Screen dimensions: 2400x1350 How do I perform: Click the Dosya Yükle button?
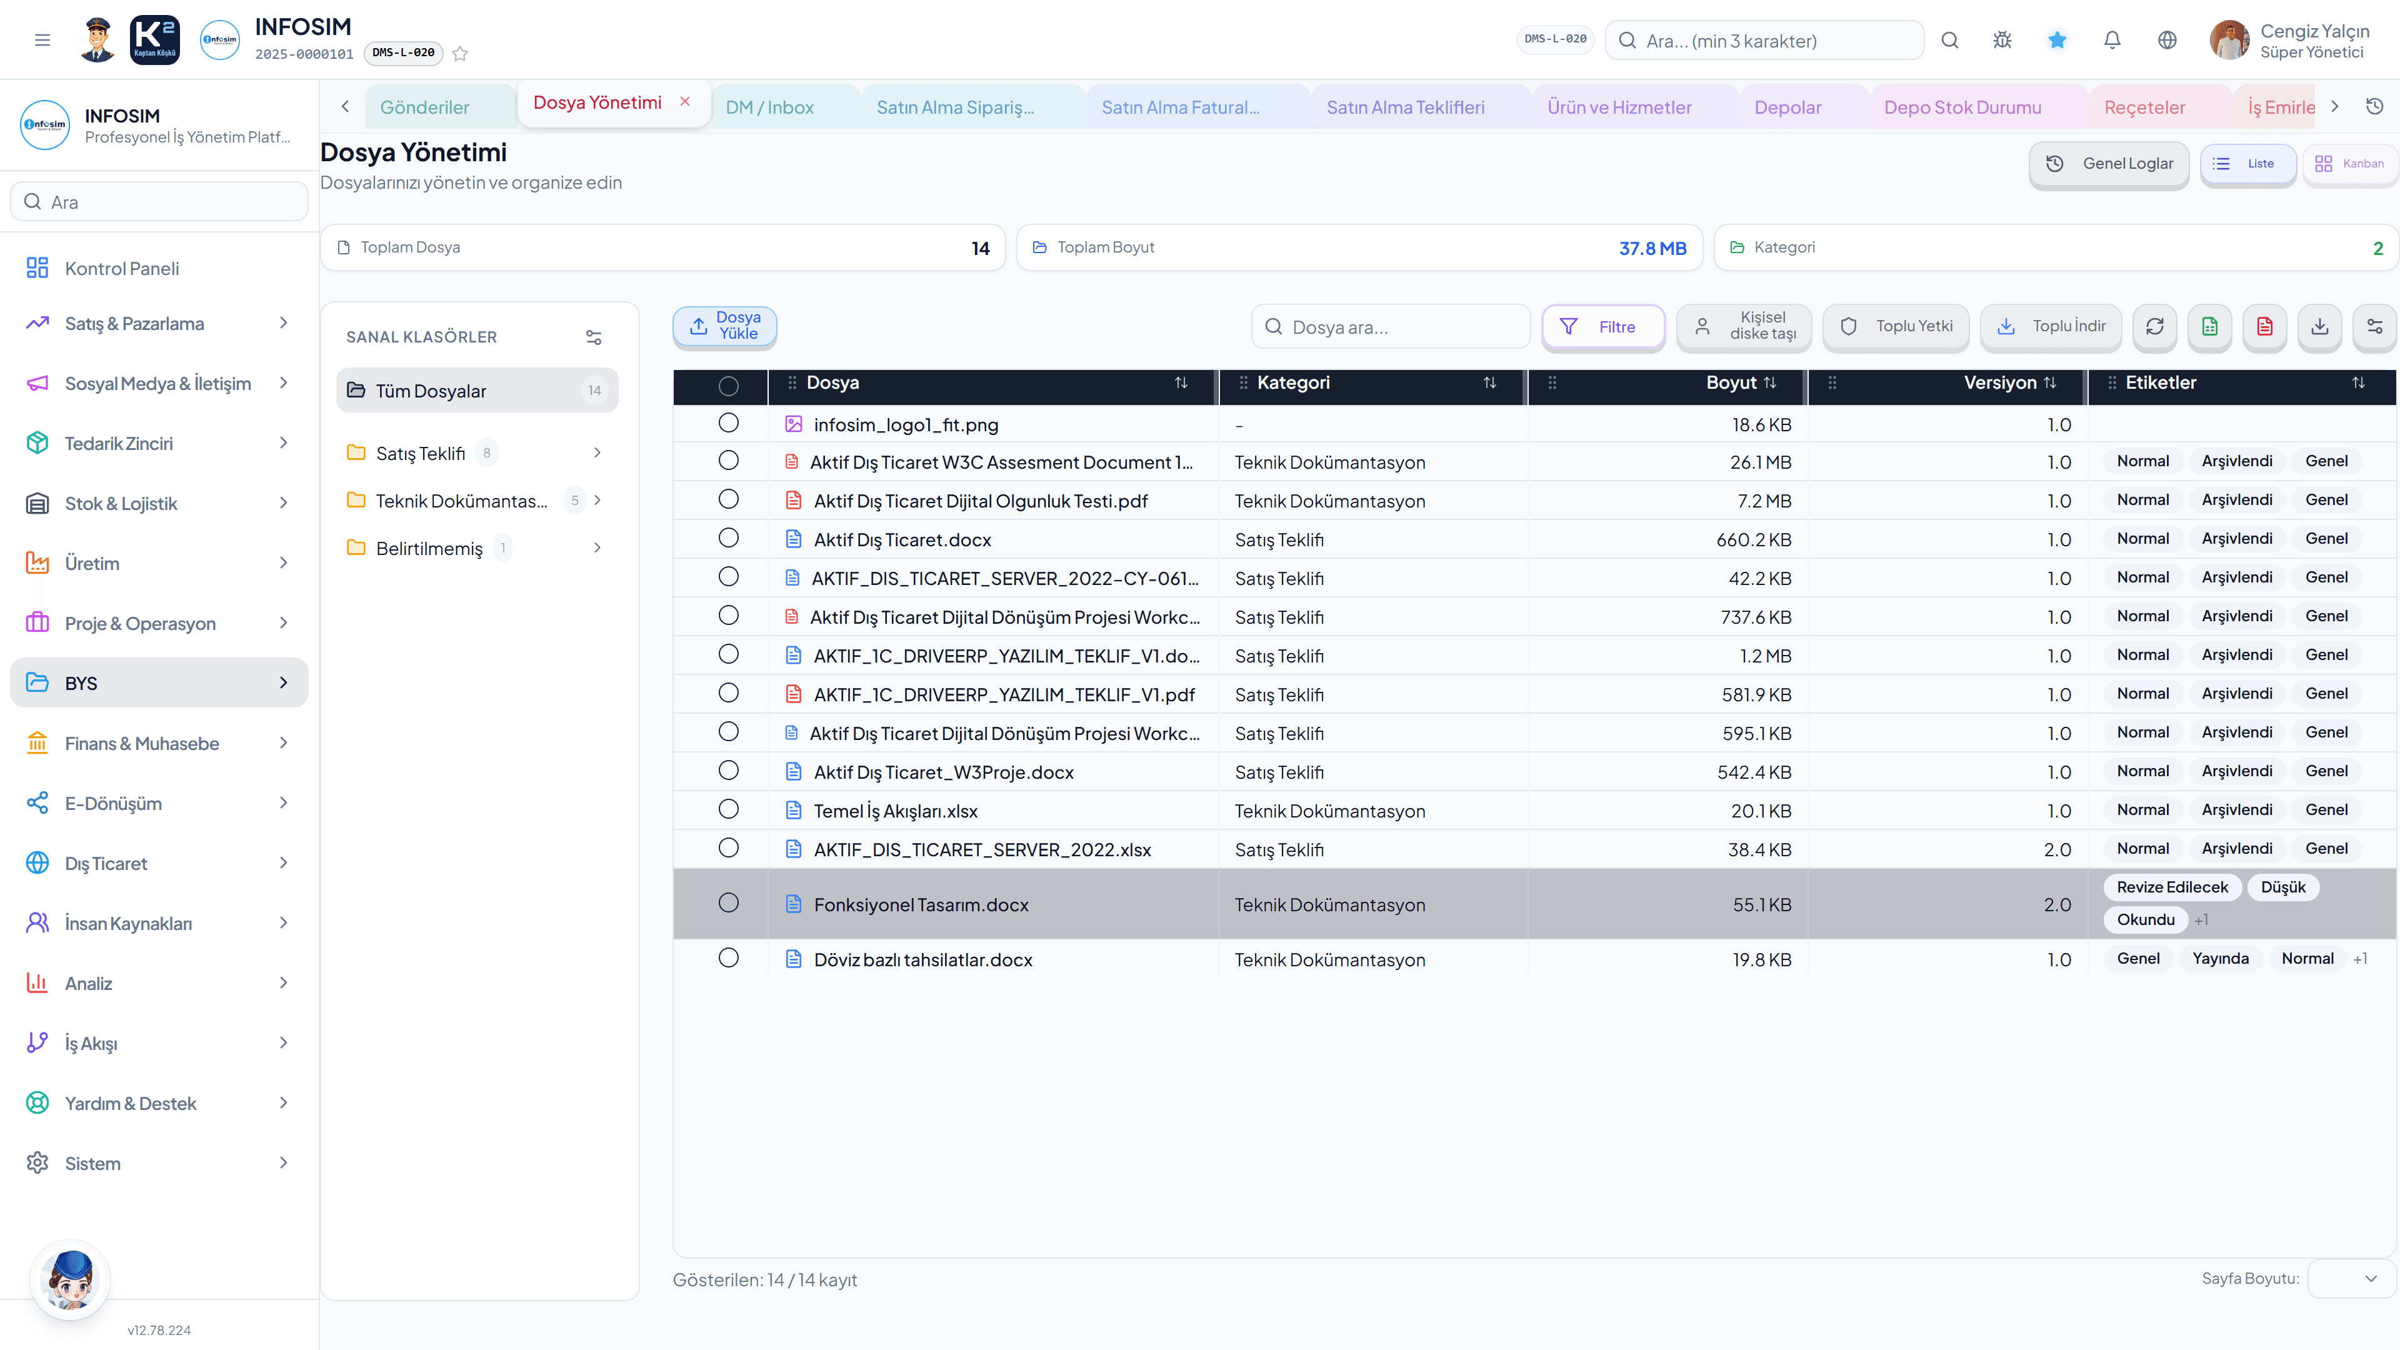pyautogui.click(x=724, y=326)
